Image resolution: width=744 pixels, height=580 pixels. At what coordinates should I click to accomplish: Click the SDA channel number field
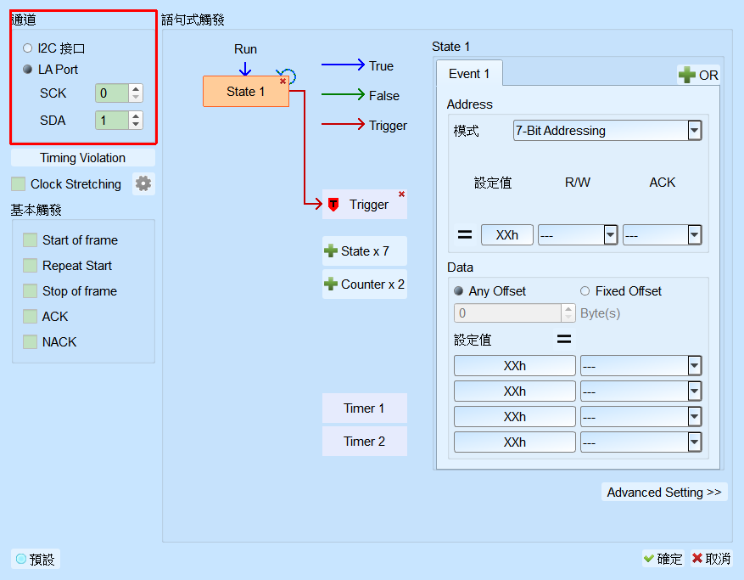click(x=112, y=121)
